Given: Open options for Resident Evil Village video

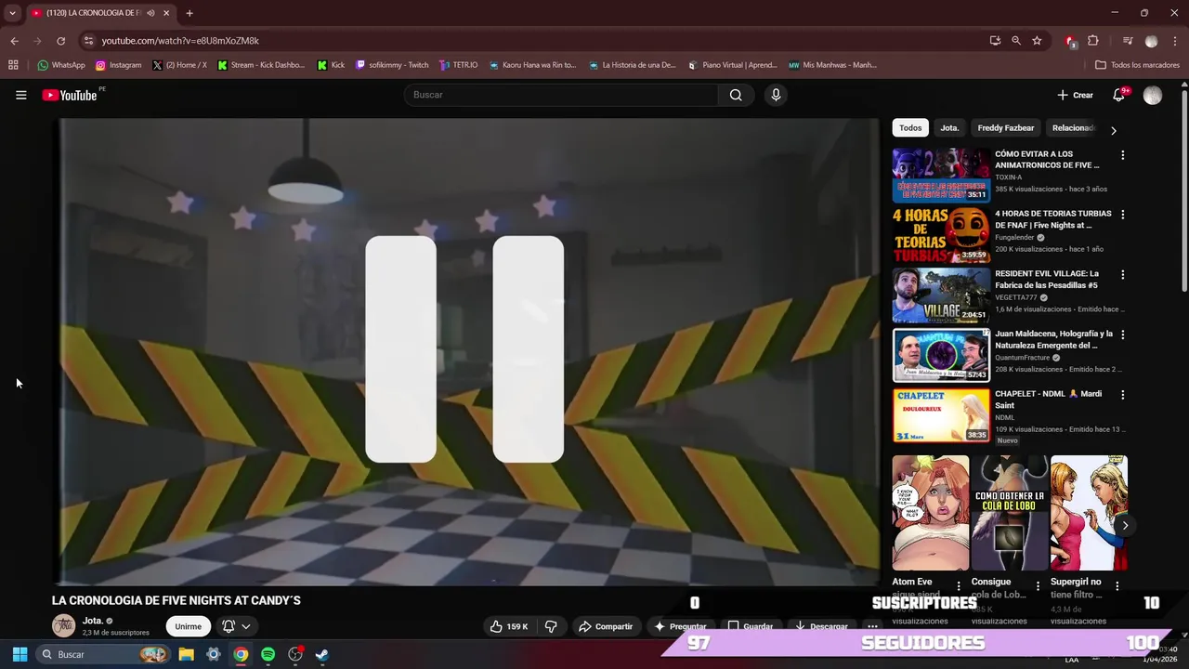Looking at the screenshot, I should (x=1122, y=275).
